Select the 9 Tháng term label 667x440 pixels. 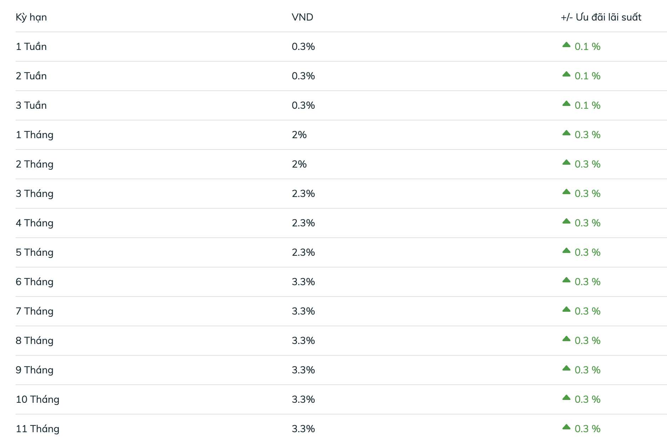(34, 370)
